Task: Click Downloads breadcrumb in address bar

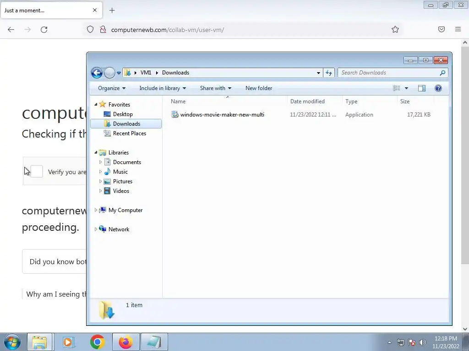Action: 175,73
